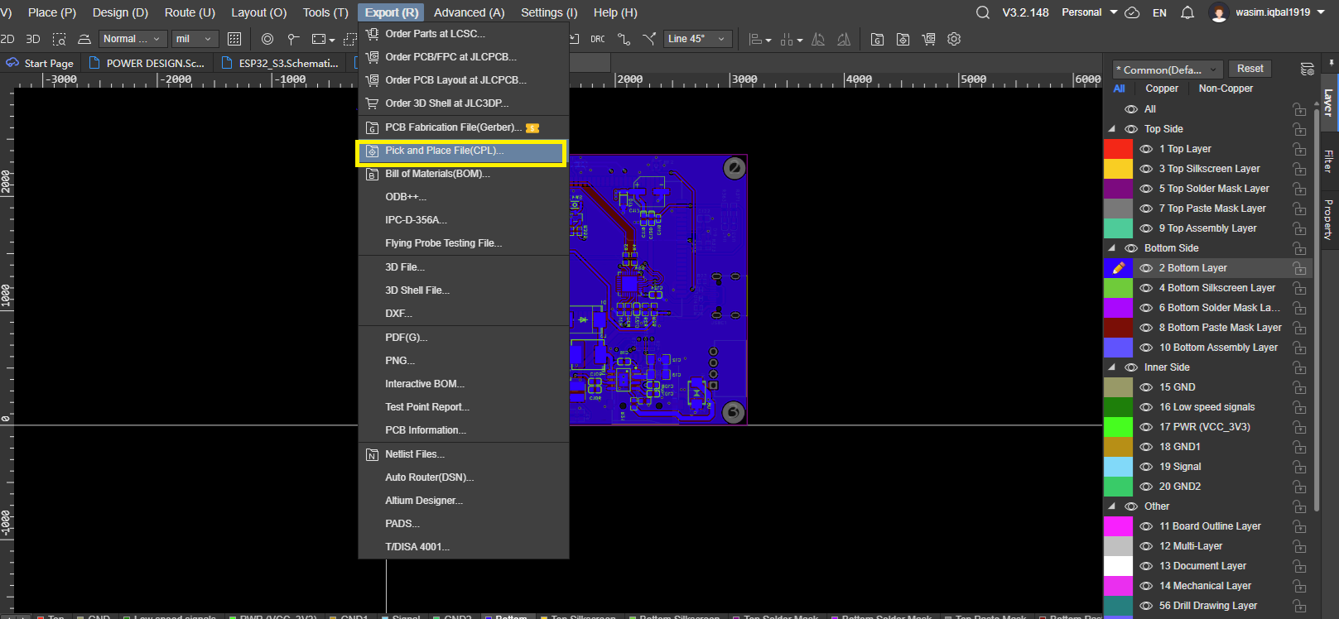1339x619 pixels.
Task: Choose the 3D File export option
Action: pos(463,267)
